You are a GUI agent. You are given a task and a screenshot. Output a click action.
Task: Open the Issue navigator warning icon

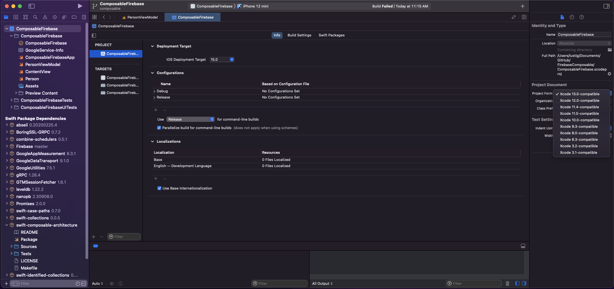(x=45, y=17)
